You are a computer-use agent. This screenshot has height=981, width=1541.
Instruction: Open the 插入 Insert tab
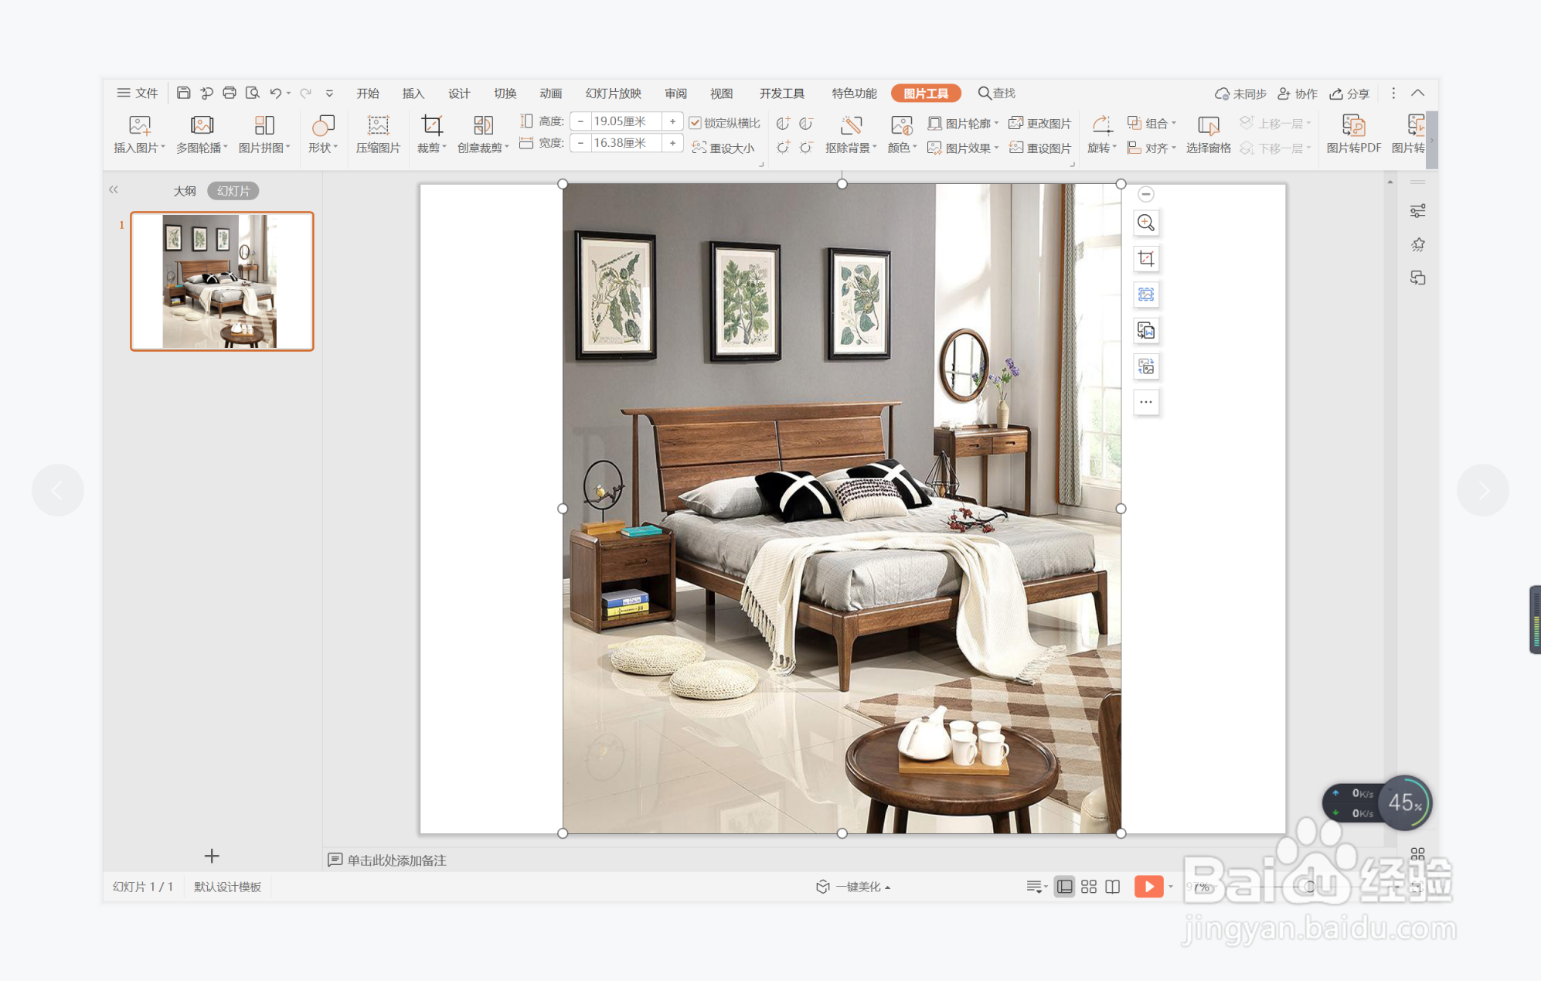point(413,93)
